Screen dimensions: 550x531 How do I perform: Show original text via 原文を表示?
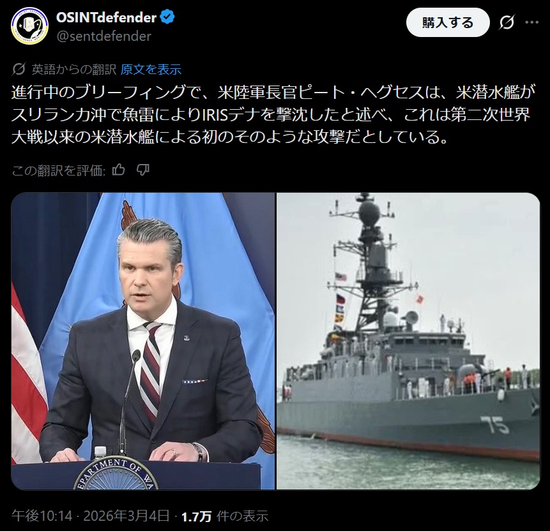[x=151, y=70]
